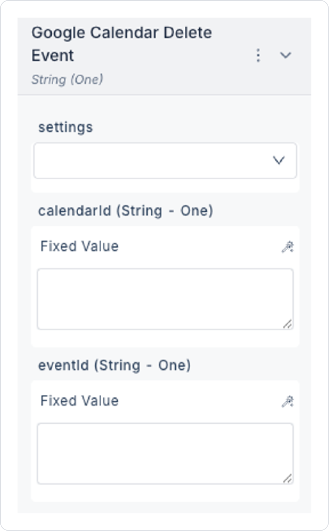Screen dimensions: 329x531
Task: Click the calendarId textarea resize handle
Action: pos(287,324)
